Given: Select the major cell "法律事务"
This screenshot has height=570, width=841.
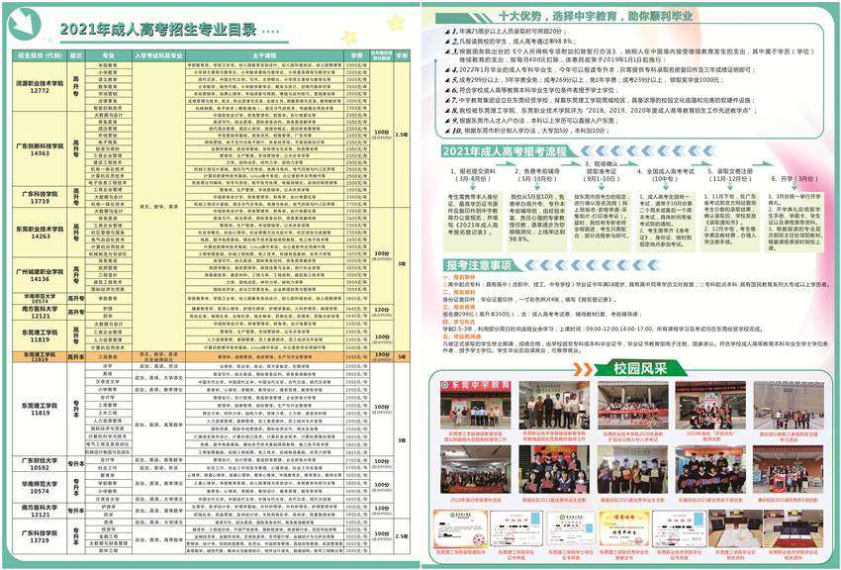Looking at the screenshot, I should [109, 101].
